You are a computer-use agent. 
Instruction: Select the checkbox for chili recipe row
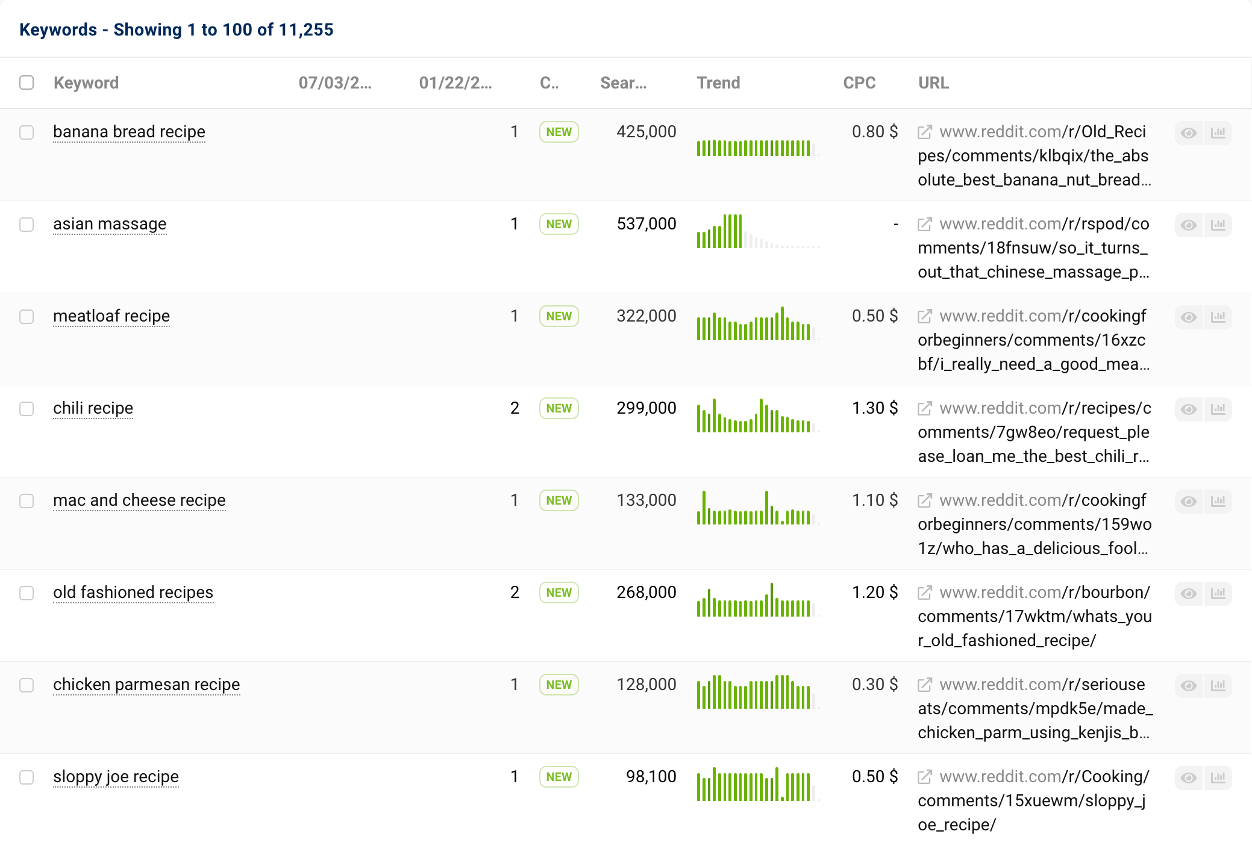27,408
